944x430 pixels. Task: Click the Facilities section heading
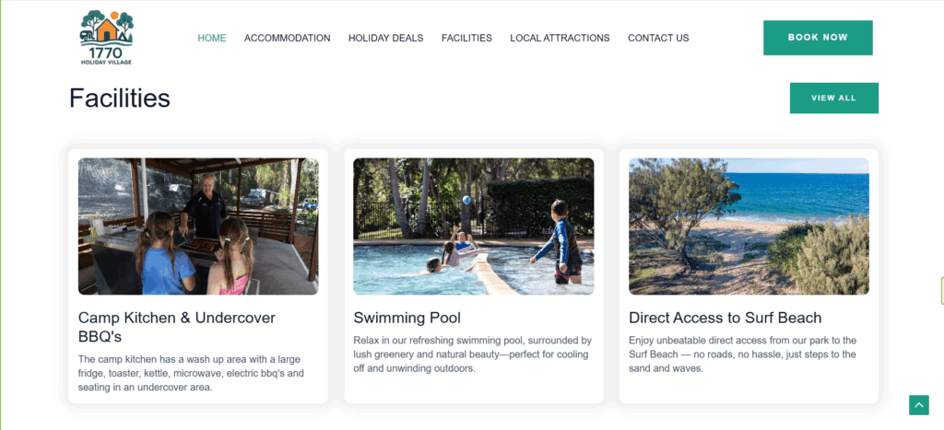coord(120,98)
